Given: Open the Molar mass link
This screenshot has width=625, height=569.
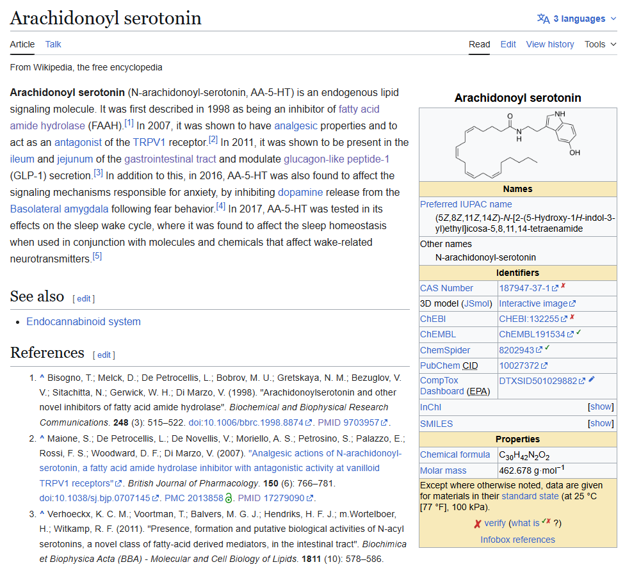Looking at the screenshot, I should click(x=443, y=470).
